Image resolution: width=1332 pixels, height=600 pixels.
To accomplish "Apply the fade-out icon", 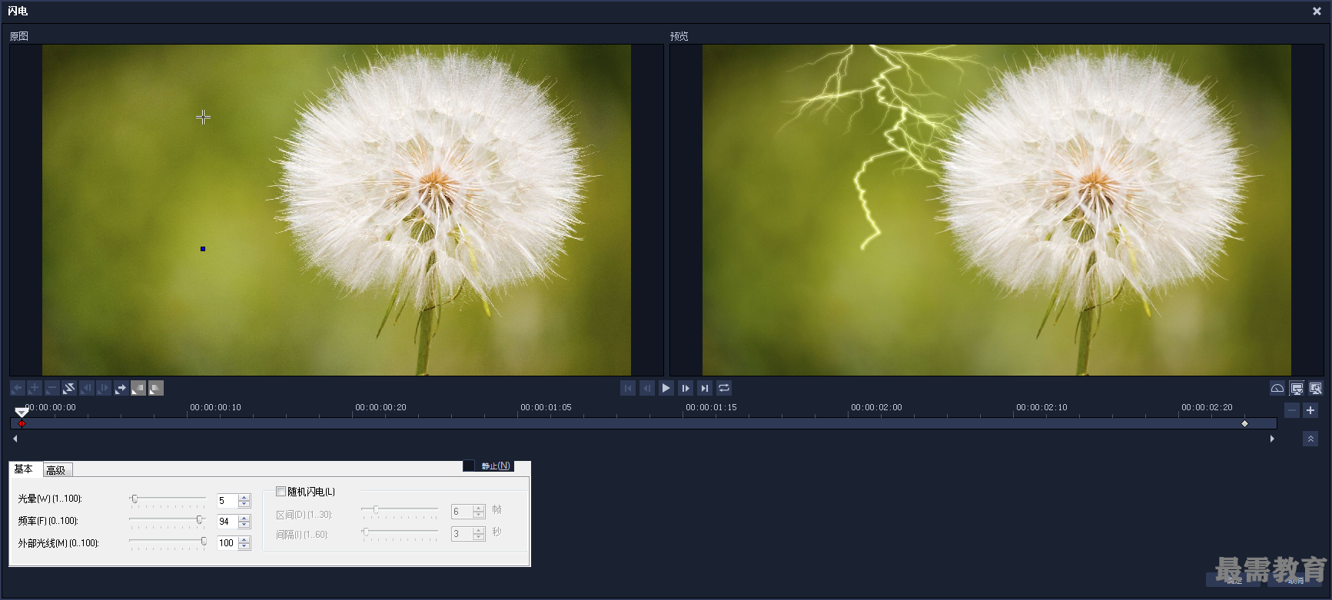I will pyautogui.click(x=156, y=388).
